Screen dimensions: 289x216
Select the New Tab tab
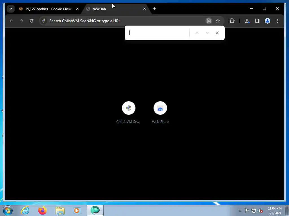tap(117, 9)
